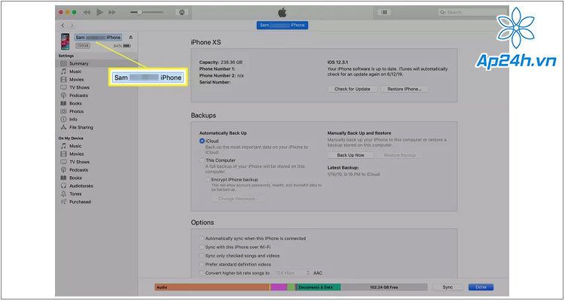Screen dimensions: 565x301
Task: Click the Podcasts icon under On My Device
Action: click(63, 169)
